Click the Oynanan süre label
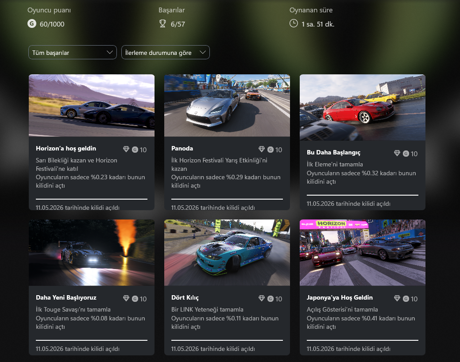The width and height of the screenshot is (460, 362). 311,10
